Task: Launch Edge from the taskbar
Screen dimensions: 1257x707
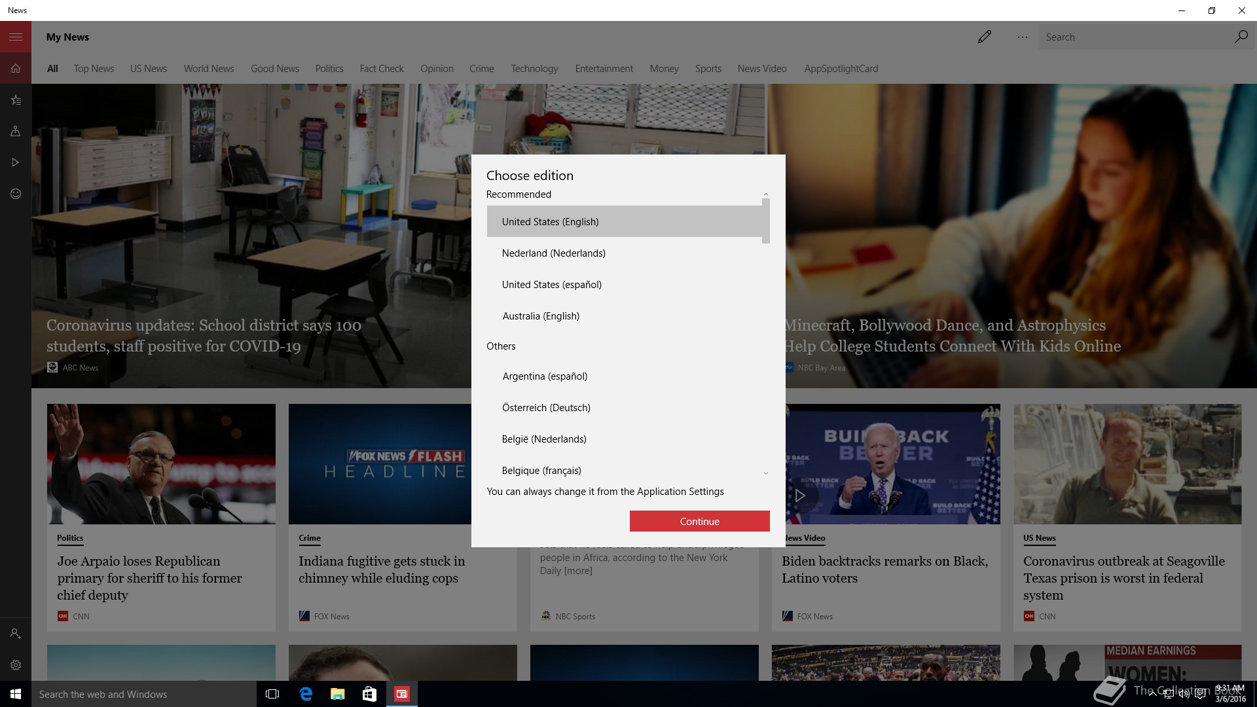Action: [x=305, y=694]
